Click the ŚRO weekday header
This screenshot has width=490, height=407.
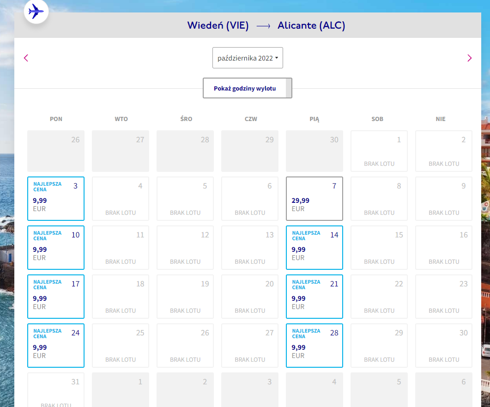(x=186, y=119)
